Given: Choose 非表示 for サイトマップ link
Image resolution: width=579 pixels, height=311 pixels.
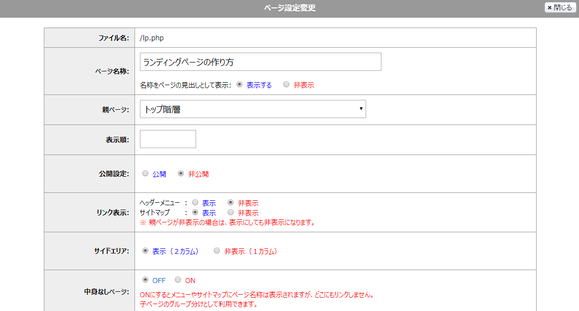Looking at the screenshot, I should coord(231,213).
